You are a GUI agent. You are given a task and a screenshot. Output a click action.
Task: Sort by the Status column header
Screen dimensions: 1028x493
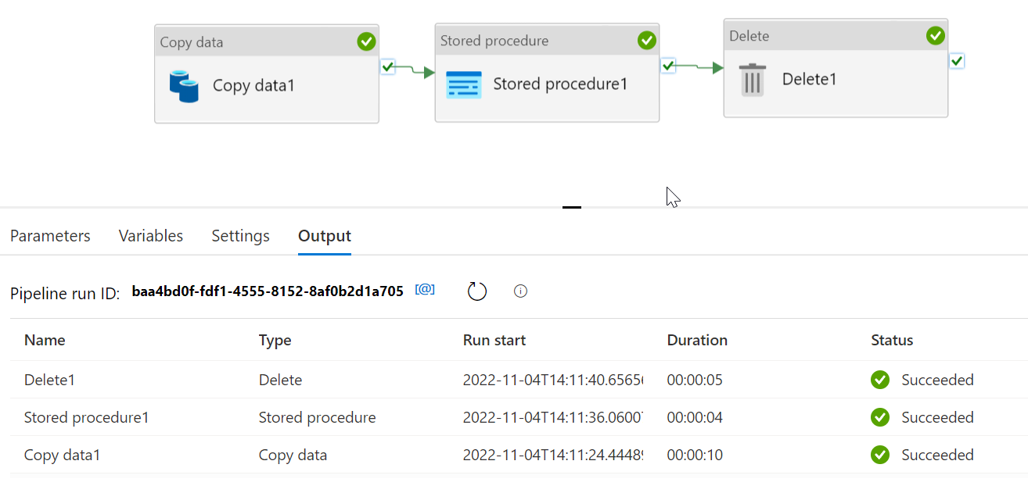pyautogui.click(x=892, y=340)
